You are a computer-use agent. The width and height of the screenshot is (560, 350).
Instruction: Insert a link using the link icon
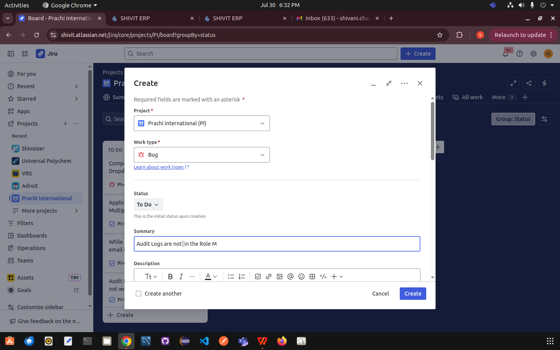coord(269,276)
